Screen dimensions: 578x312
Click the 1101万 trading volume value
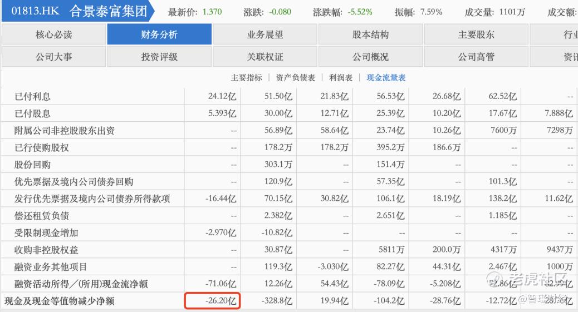click(512, 12)
